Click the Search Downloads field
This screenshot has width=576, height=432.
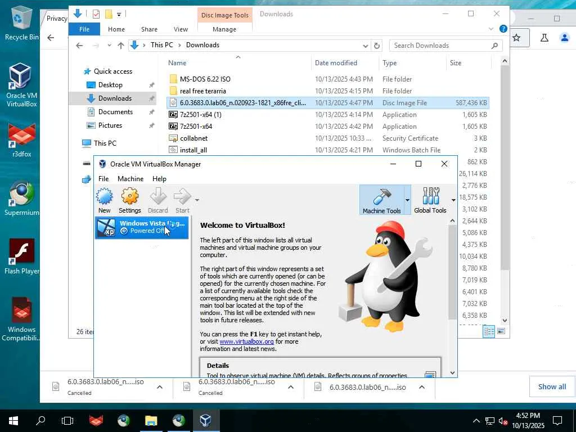coord(445,46)
